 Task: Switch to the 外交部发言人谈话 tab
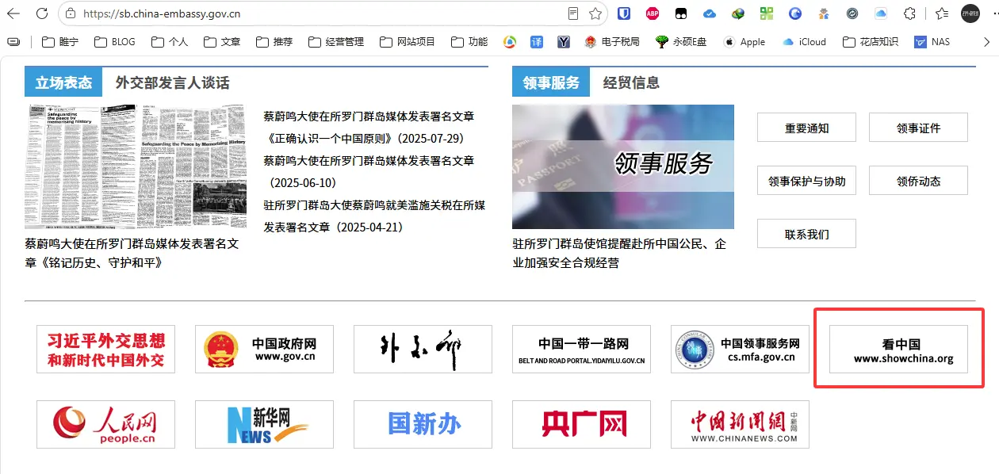coord(172,82)
